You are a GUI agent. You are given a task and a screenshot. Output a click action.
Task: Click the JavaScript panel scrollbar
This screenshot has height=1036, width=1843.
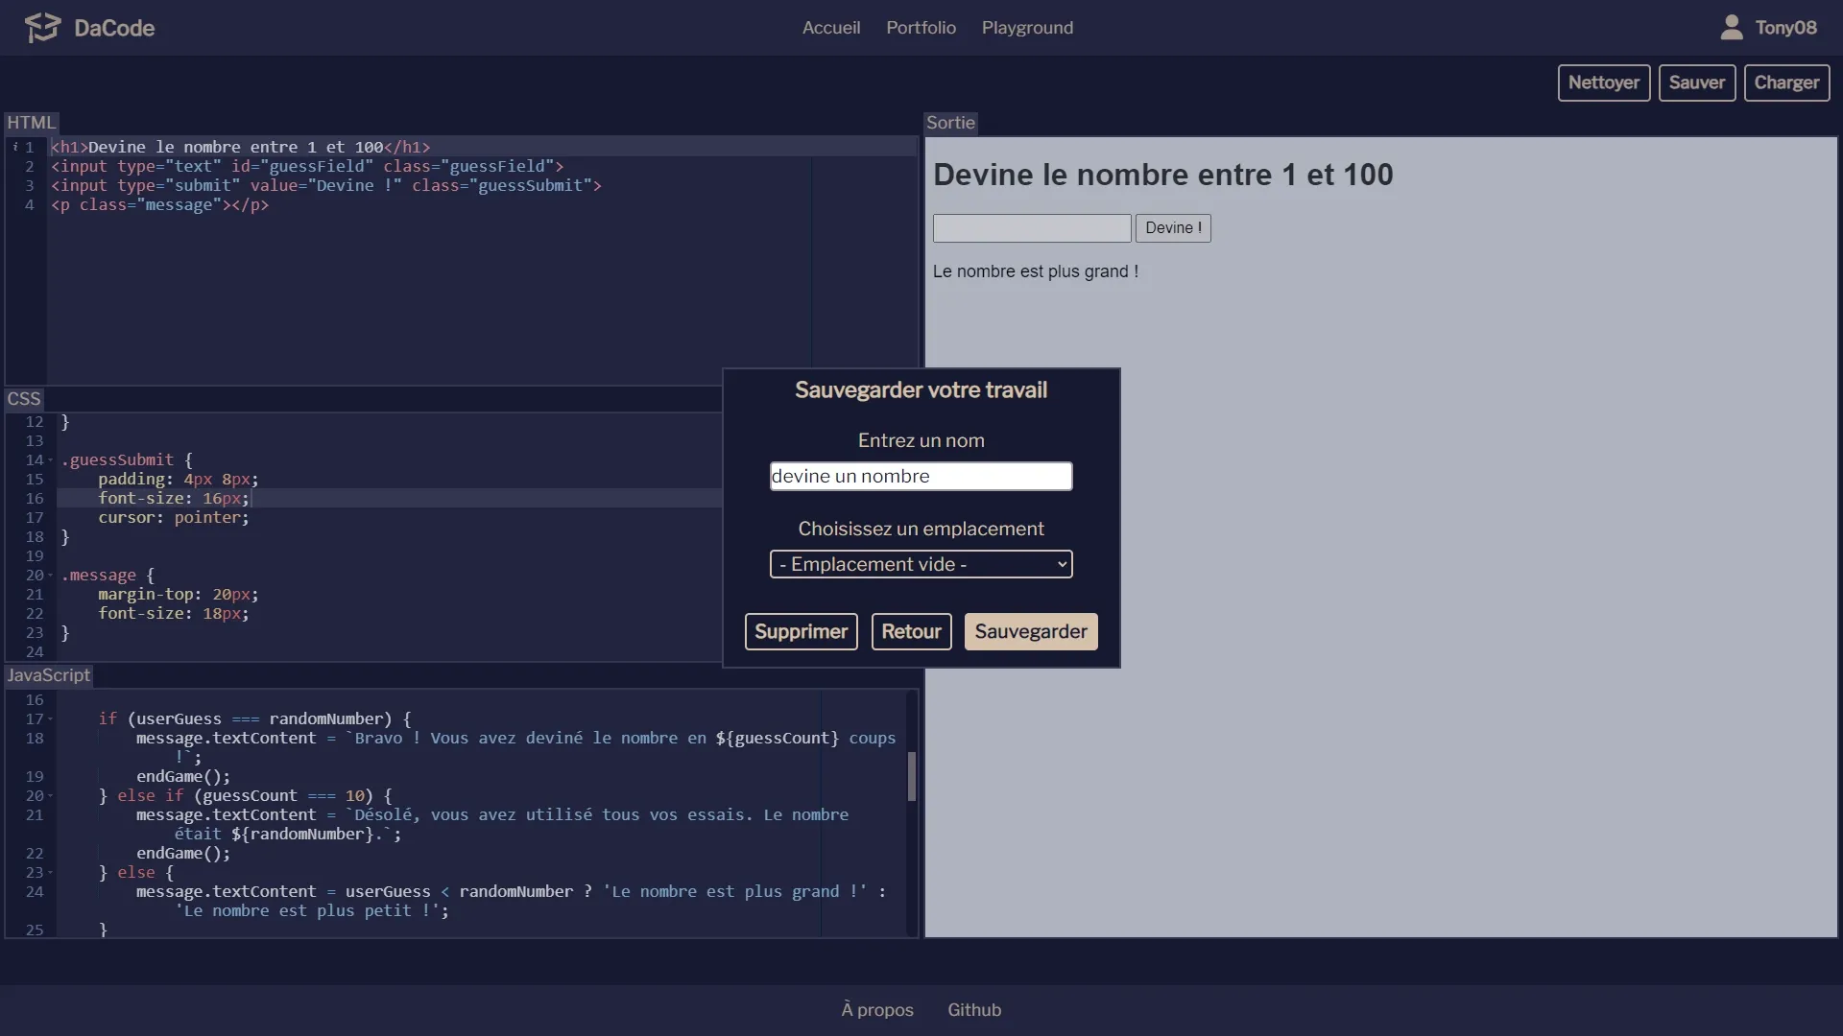point(910,777)
